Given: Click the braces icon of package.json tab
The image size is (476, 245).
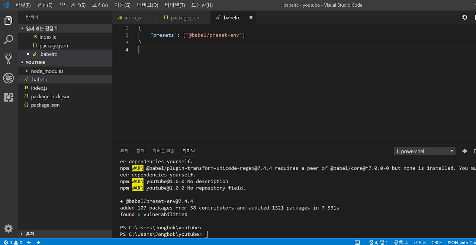Looking at the screenshot, I should [x=166, y=17].
